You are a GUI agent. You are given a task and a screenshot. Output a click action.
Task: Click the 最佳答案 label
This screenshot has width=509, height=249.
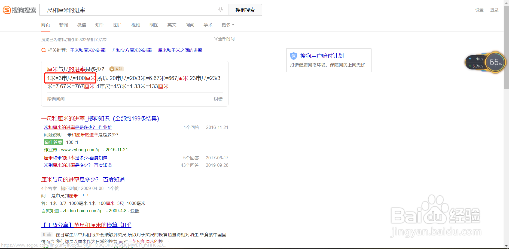click(x=53, y=142)
